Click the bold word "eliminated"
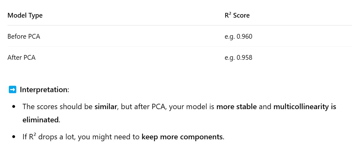 pos(41,120)
